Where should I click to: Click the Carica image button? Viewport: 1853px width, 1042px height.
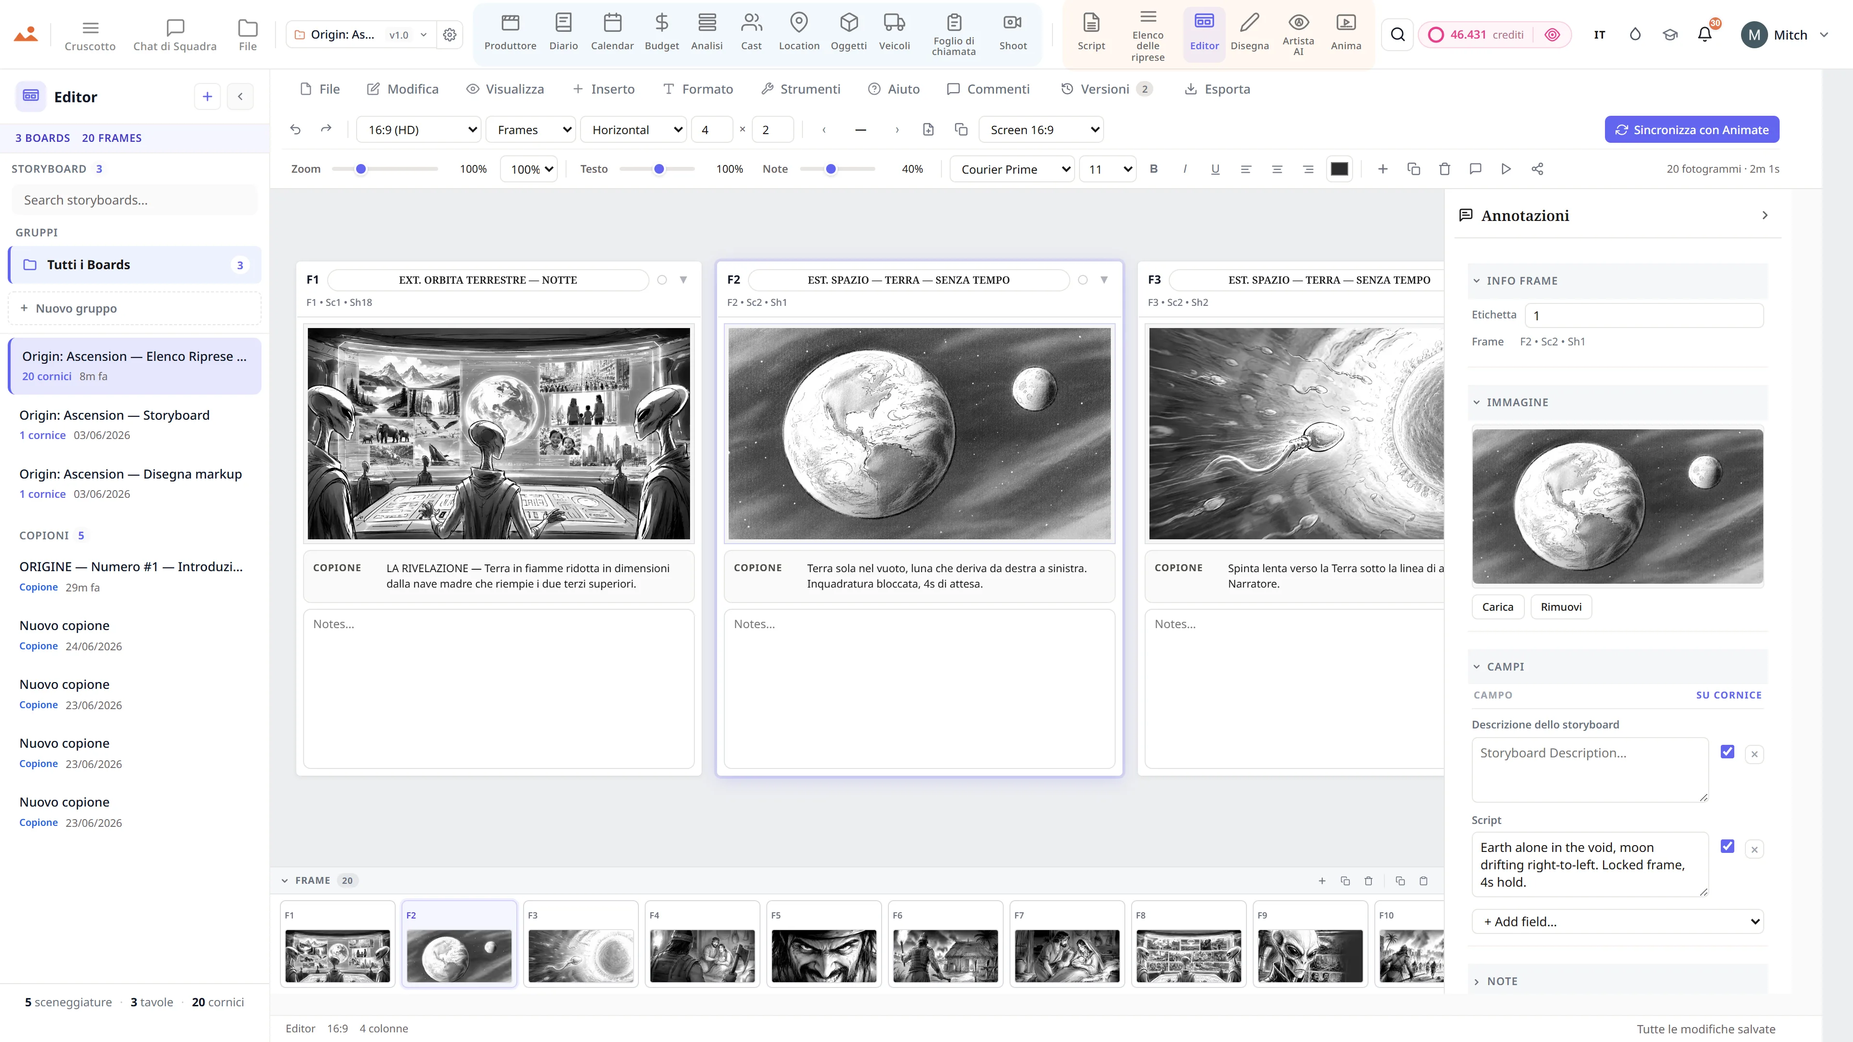[1498, 607]
